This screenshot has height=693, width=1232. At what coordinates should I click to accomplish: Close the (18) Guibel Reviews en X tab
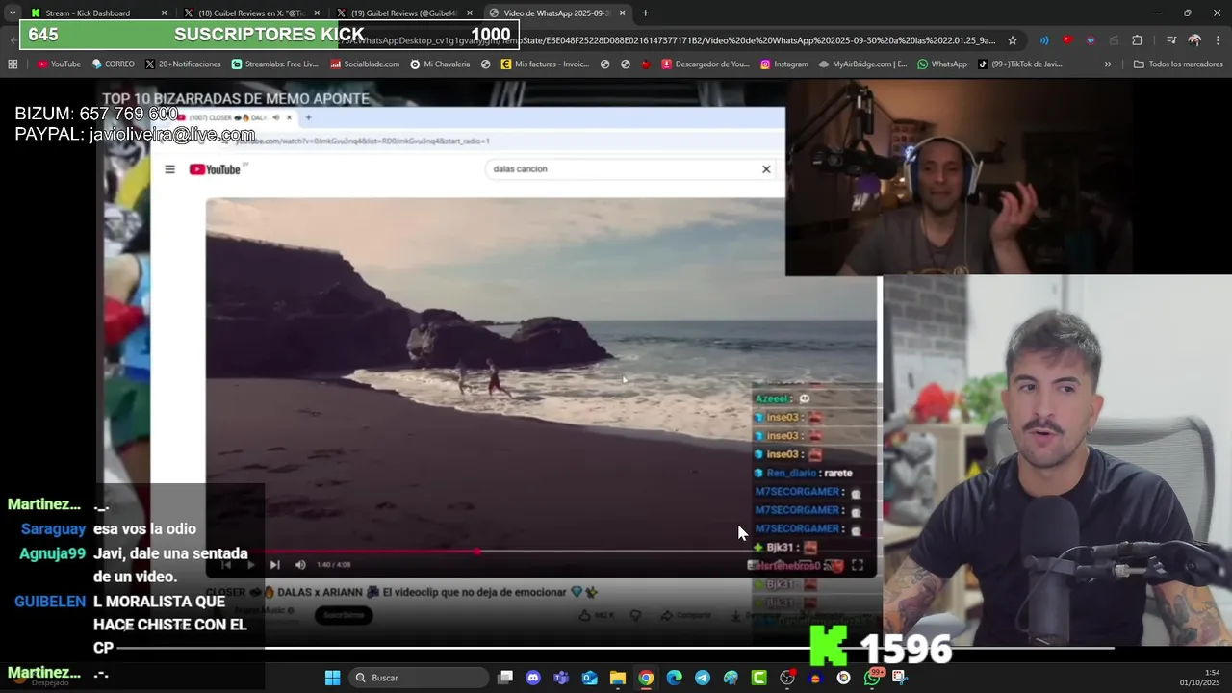click(317, 13)
